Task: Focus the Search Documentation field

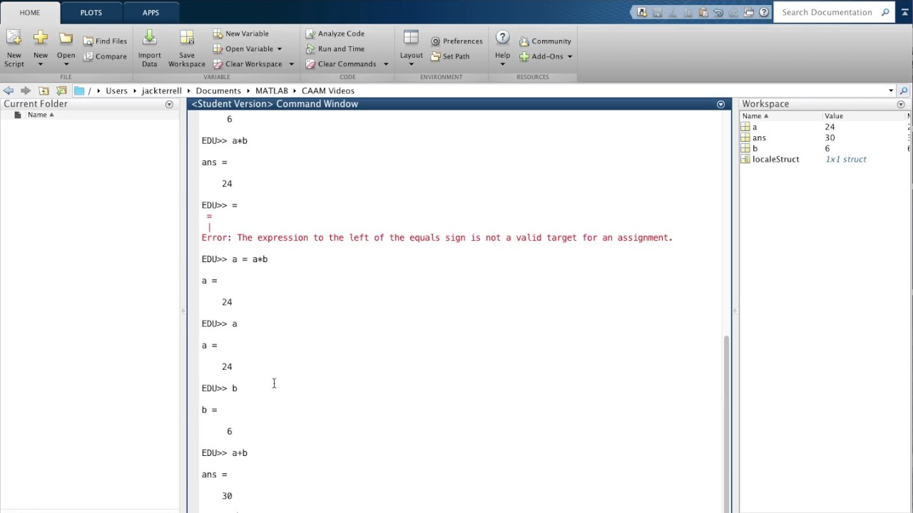Action: click(x=827, y=12)
